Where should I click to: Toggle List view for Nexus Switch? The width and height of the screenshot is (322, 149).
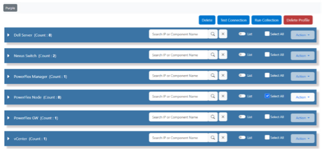(242, 54)
